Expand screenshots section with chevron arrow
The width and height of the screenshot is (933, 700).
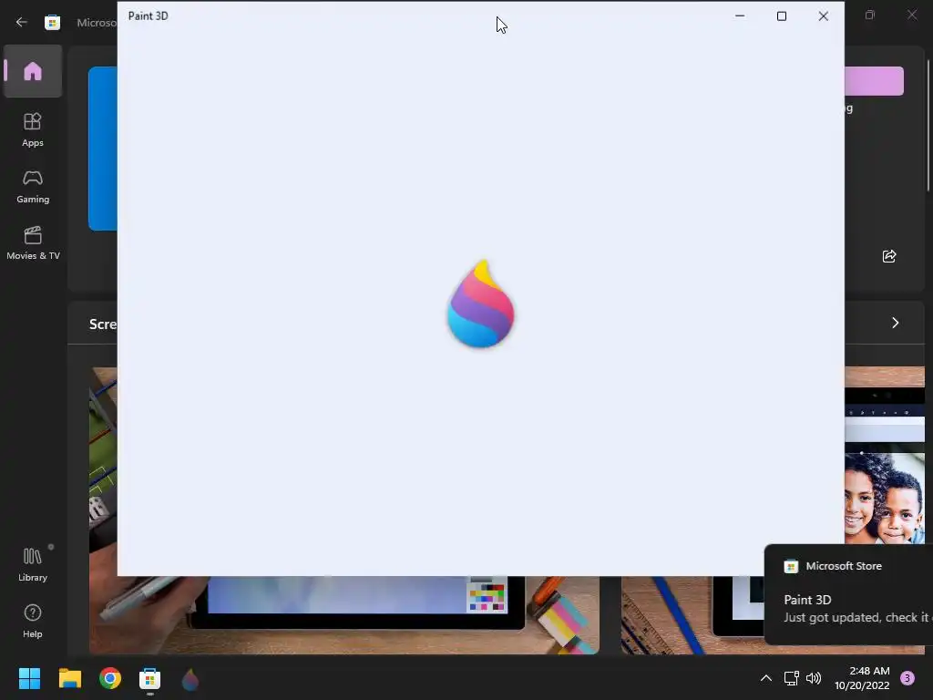click(x=895, y=323)
